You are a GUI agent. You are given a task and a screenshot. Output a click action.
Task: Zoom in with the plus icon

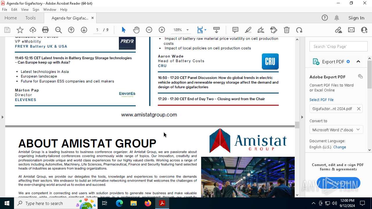click(x=162, y=30)
